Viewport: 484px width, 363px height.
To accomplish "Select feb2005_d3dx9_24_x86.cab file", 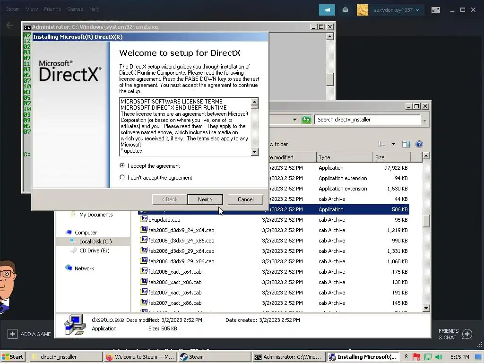I will click(181, 241).
